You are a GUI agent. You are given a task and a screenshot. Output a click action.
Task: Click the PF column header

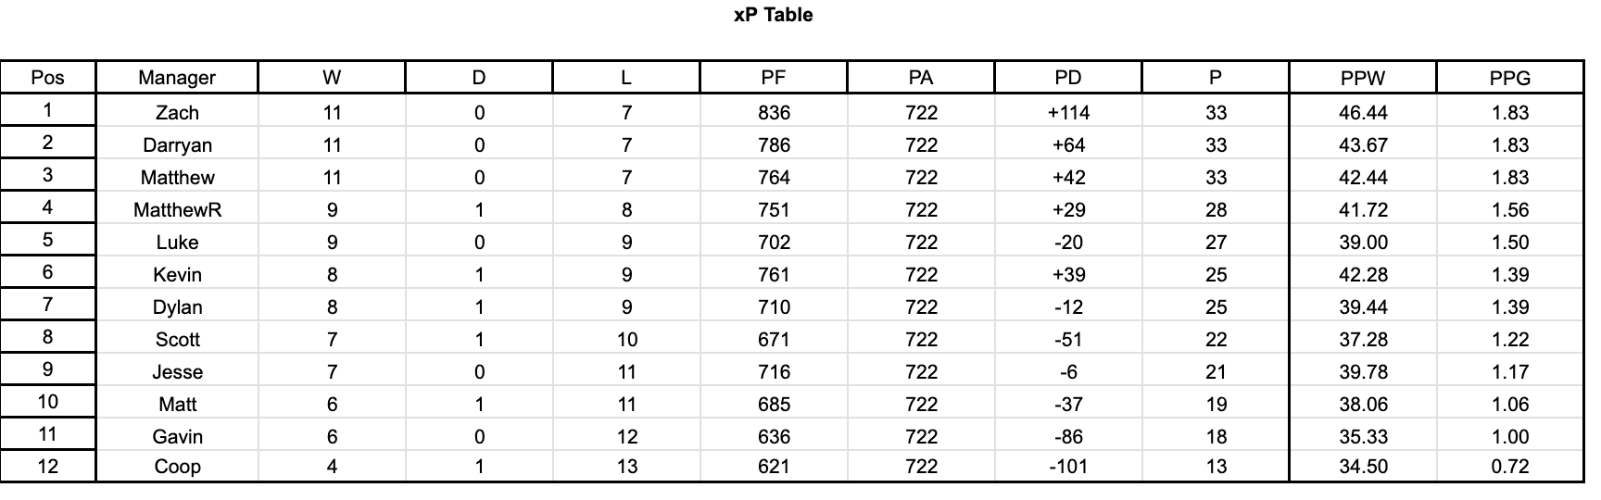pos(774,78)
